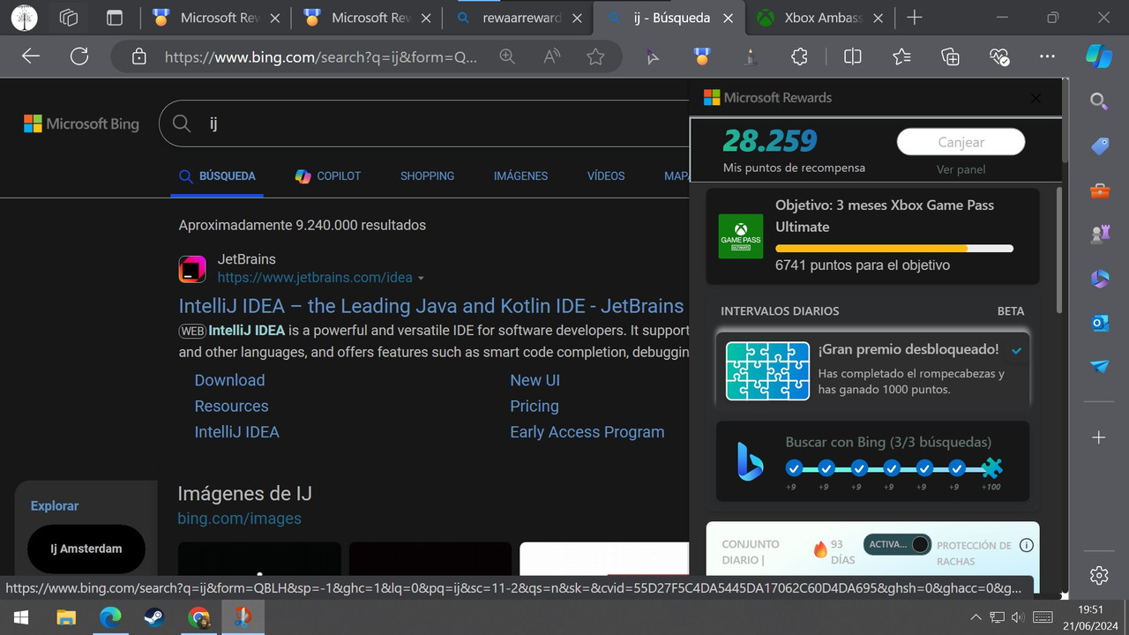Open sidebar settings gear
The image size is (1129, 635).
(x=1099, y=576)
